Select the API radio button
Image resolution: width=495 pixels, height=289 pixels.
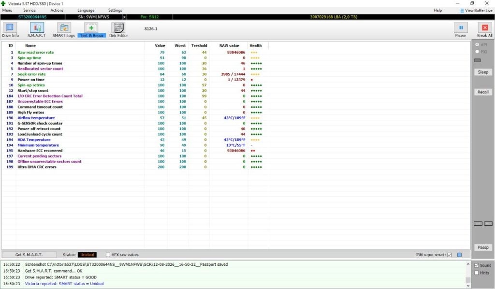[477, 45]
